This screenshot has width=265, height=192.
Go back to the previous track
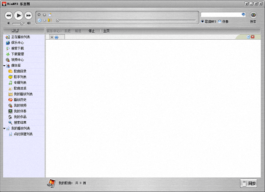(8, 15)
